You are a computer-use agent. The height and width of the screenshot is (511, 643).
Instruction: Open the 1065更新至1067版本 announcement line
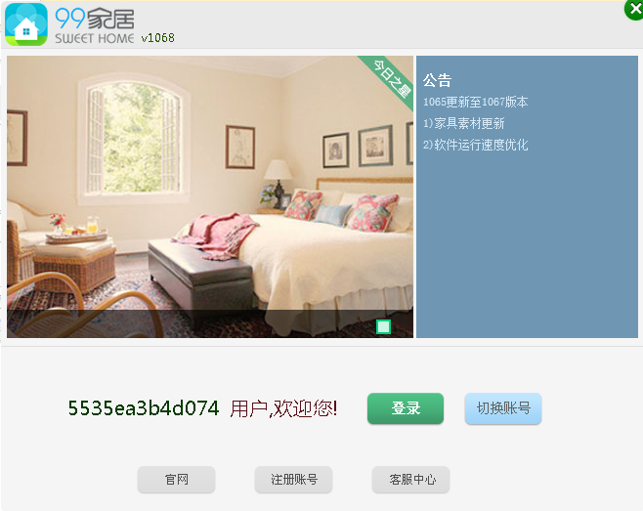[x=475, y=102]
